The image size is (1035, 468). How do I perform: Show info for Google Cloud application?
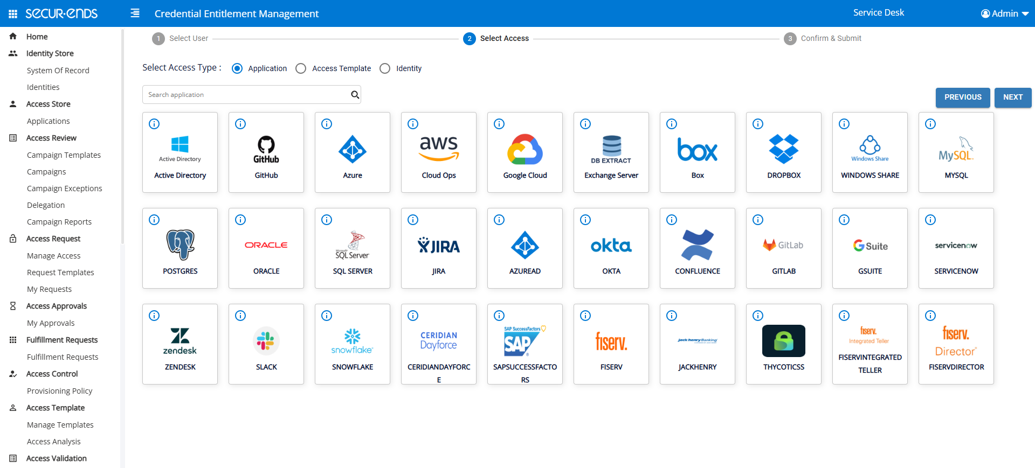(x=499, y=124)
